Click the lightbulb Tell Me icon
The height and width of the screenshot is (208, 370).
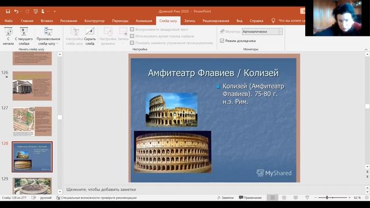(273, 21)
